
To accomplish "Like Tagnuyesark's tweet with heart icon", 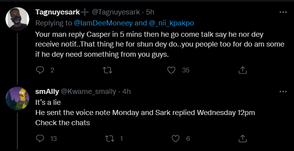I will tap(171, 70).
